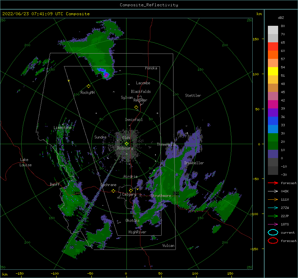Click the yellow diamond marker below RedDeer
Image resolution: width=298 pixels, height=278 pixels.
(x=136, y=107)
